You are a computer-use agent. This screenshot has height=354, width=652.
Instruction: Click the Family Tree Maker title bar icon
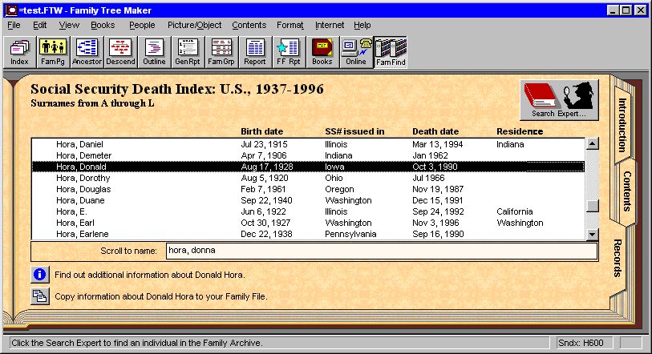coord(11,10)
